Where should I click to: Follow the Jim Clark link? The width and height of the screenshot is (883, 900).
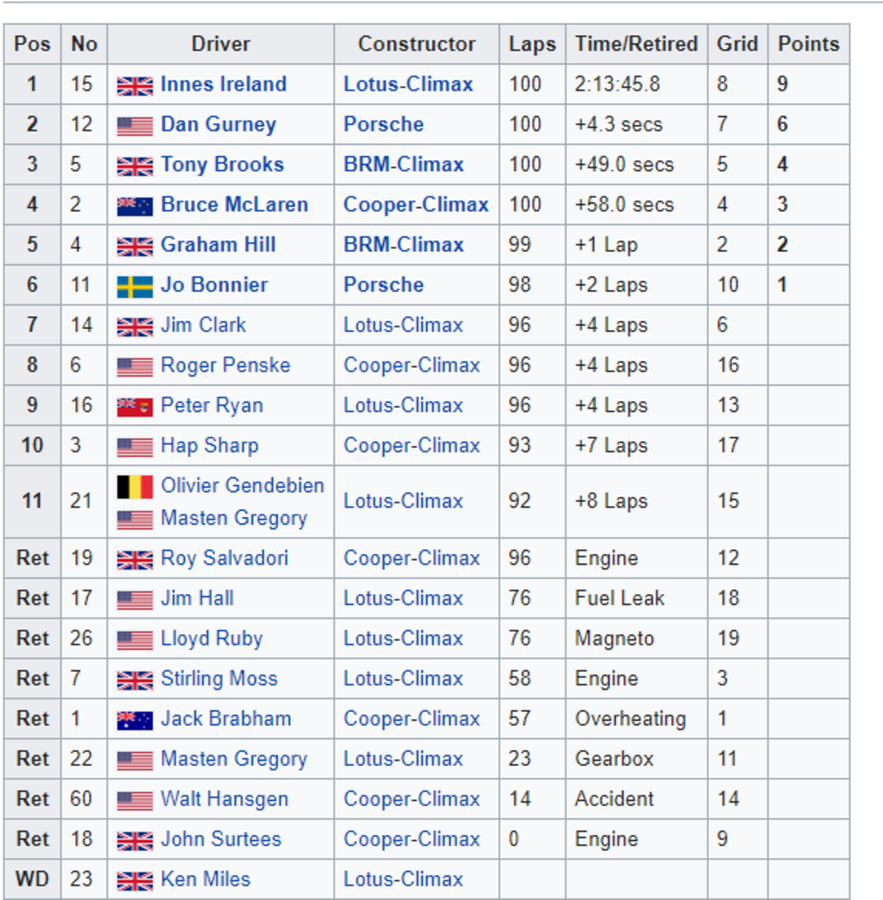click(203, 324)
